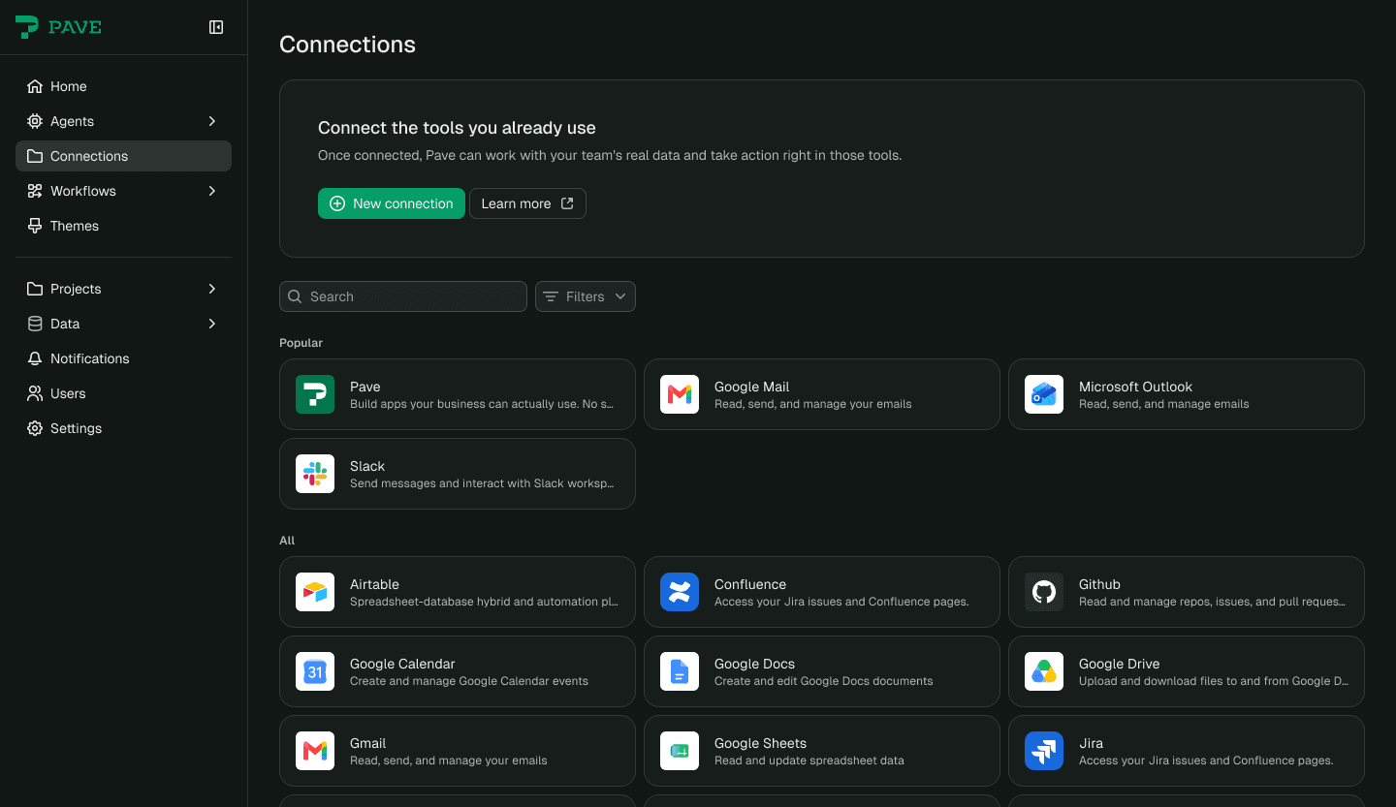The width and height of the screenshot is (1396, 807).
Task: Click the Google Calendar logo icon
Action: pyautogui.click(x=315, y=671)
